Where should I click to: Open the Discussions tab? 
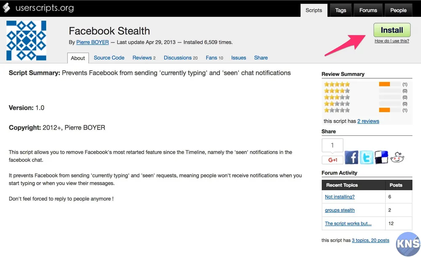[x=181, y=58]
